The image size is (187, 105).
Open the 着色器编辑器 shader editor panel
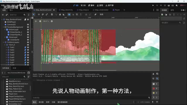(x=62, y=102)
